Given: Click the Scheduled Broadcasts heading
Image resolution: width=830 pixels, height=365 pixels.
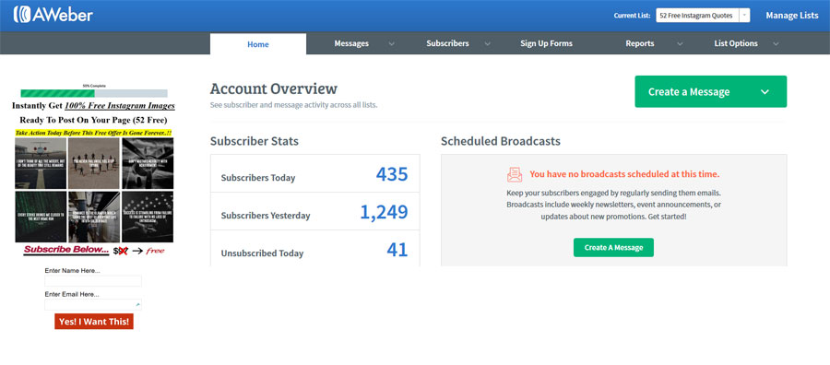Looking at the screenshot, I should (x=501, y=141).
